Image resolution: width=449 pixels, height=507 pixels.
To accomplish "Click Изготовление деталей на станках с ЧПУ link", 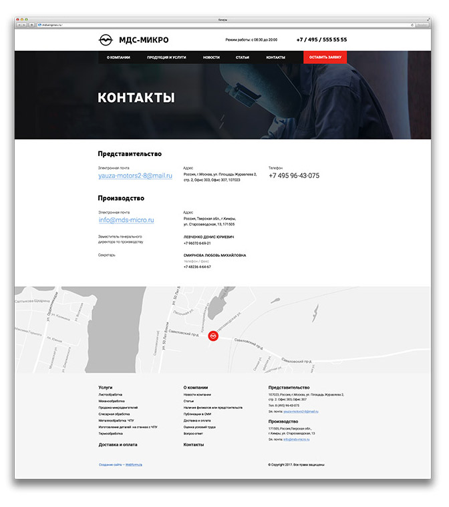I will point(128,427).
